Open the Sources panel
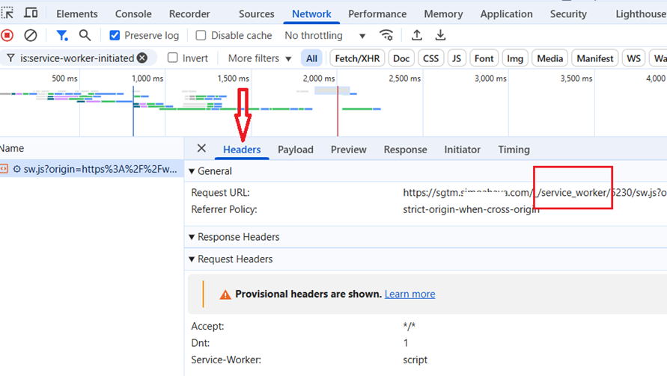Screen dimensions: 667x376 pyautogui.click(x=257, y=14)
